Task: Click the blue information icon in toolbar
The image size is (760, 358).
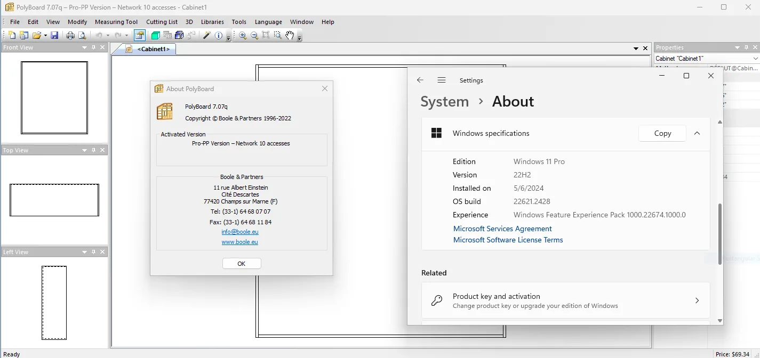Action: point(219,35)
